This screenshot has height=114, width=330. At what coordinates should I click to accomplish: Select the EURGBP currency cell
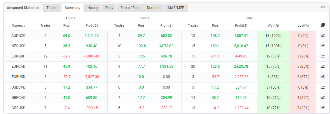click(18, 56)
